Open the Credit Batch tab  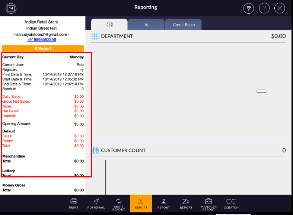[x=184, y=25]
